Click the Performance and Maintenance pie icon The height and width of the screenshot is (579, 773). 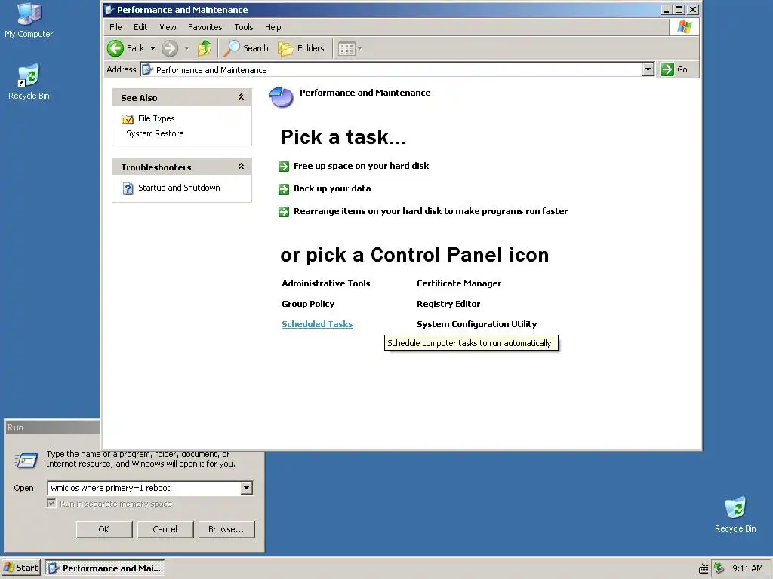(x=282, y=97)
